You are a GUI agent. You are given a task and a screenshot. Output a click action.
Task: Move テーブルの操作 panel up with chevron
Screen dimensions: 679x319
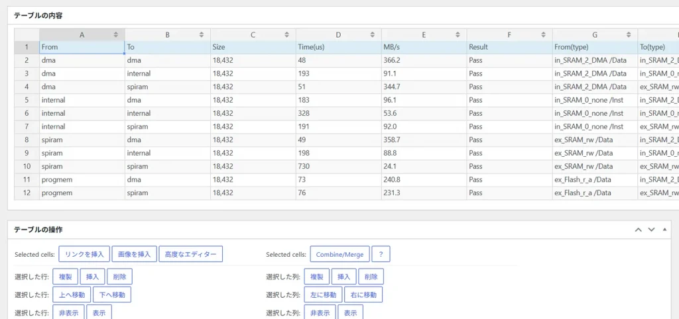coord(639,230)
